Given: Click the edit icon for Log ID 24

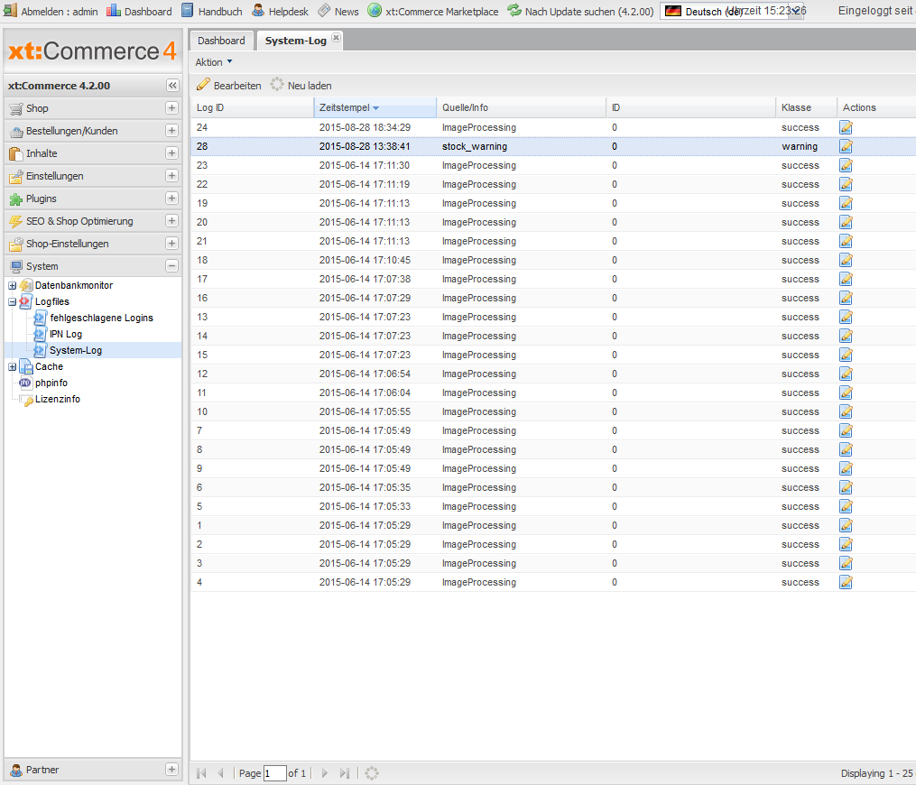Looking at the screenshot, I should [846, 127].
